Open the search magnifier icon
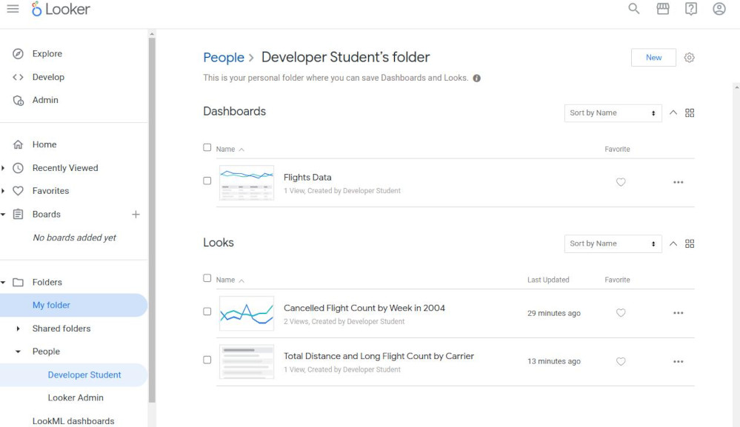Screen dimensions: 740x427 [x=634, y=8]
